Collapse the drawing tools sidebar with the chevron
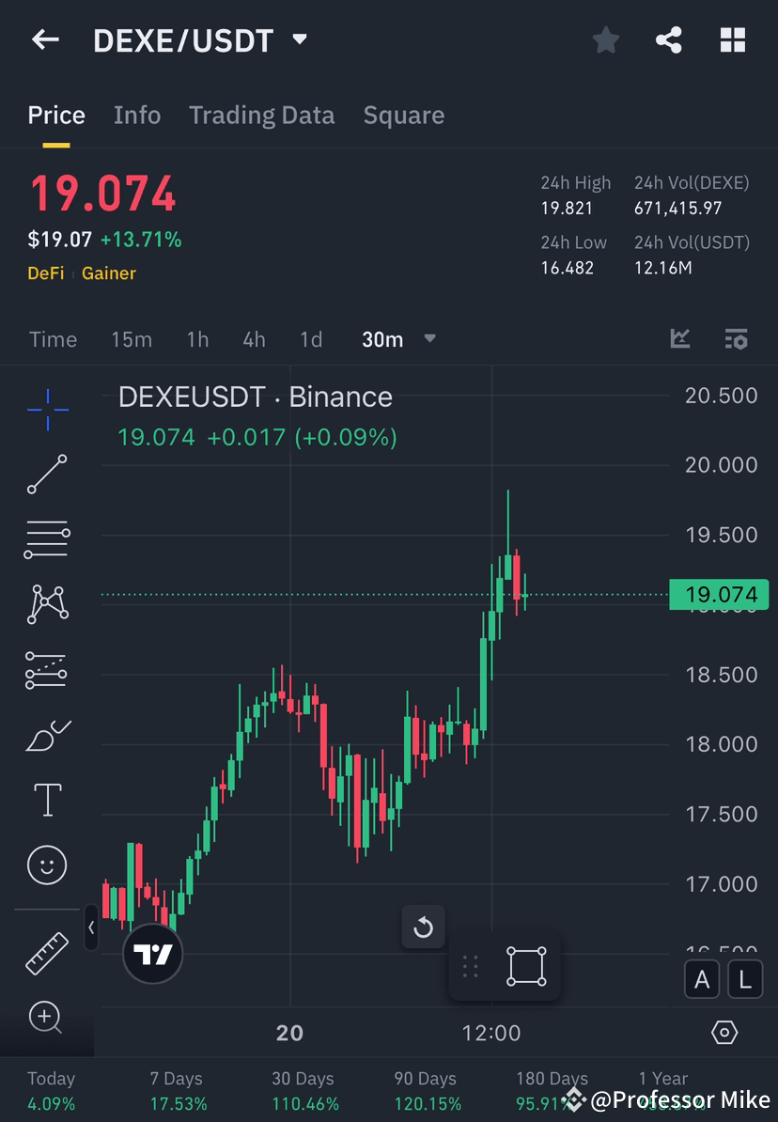778x1122 pixels. click(x=91, y=928)
